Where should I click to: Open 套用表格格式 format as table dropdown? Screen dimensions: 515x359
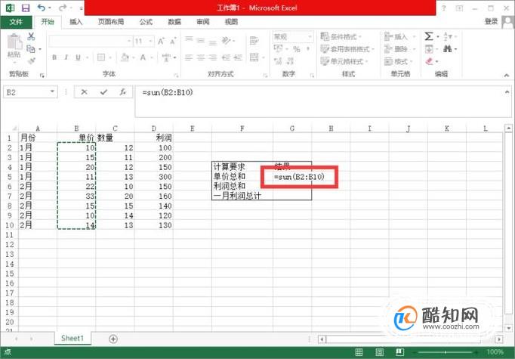click(x=347, y=49)
